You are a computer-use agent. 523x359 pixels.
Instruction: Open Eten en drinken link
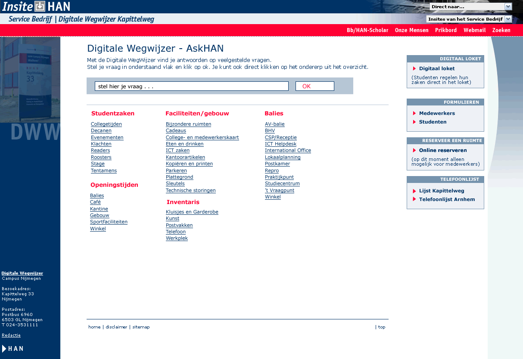[x=185, y=144]
